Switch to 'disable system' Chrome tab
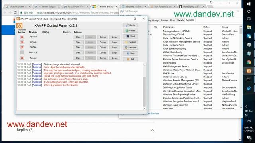 point(18,6)
